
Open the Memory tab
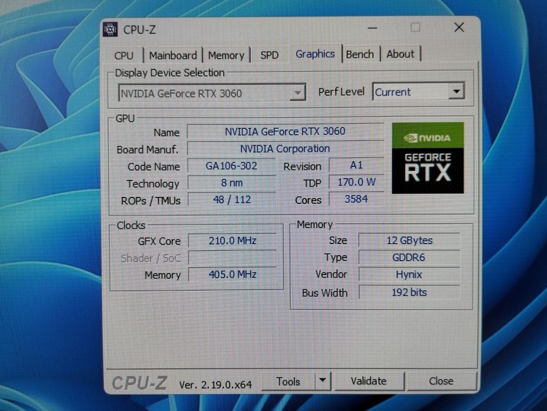click(x=227, y=55)
